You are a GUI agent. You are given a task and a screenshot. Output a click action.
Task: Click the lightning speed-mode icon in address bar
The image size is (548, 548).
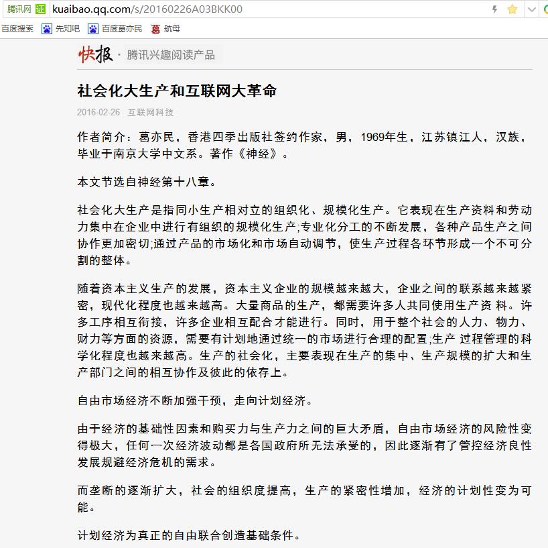(495, 9)
